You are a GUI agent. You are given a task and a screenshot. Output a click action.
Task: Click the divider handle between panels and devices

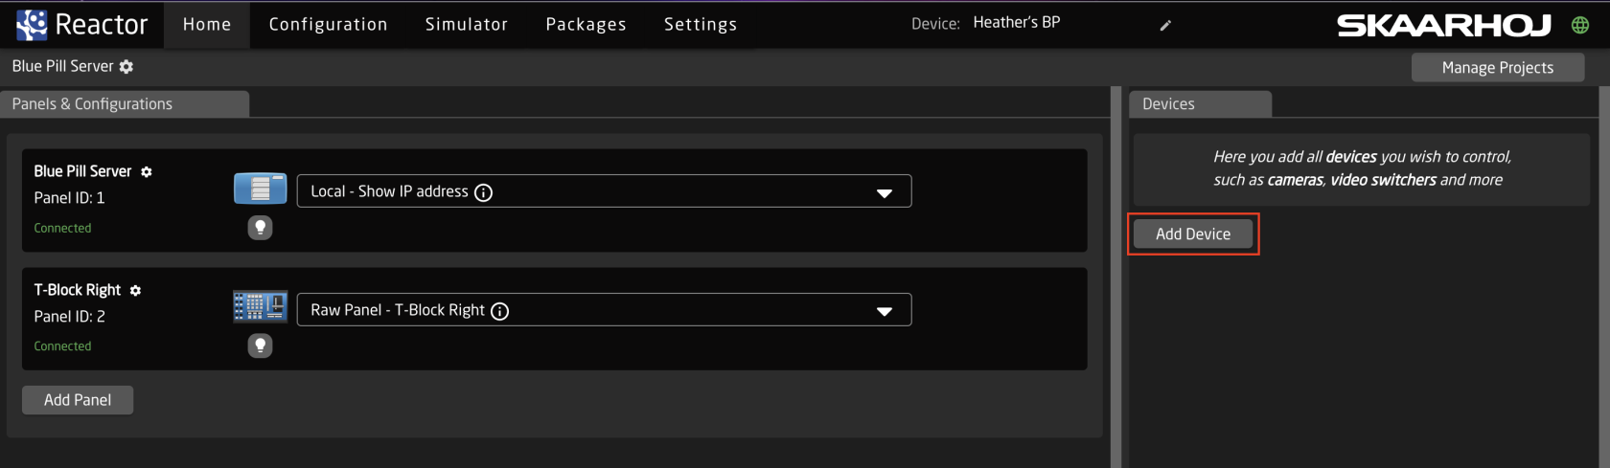click(x=1115, y=278)
